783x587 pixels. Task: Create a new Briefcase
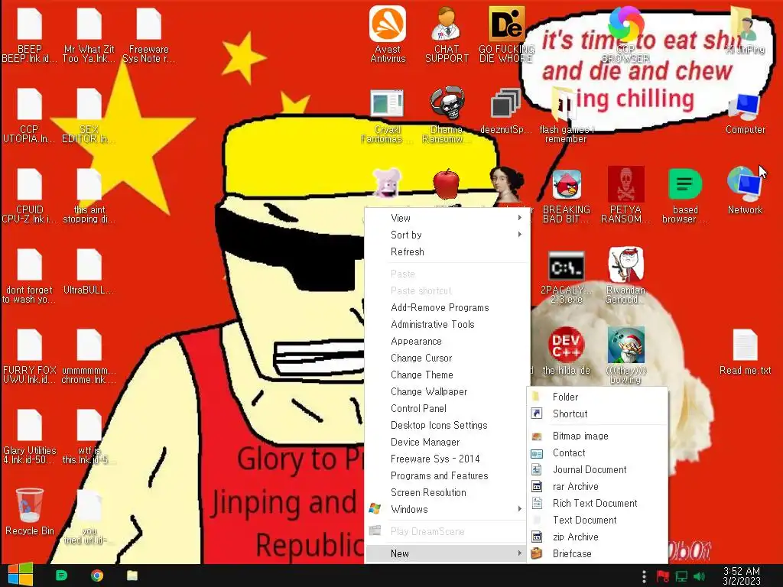pos(597,553)
